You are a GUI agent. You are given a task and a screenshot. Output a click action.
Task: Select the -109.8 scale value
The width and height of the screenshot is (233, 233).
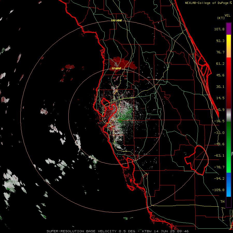coord(218,190)
